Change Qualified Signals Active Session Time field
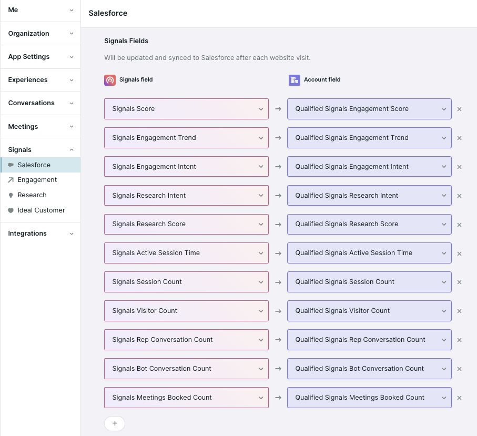The image size is (477, 436). point(369,253)
